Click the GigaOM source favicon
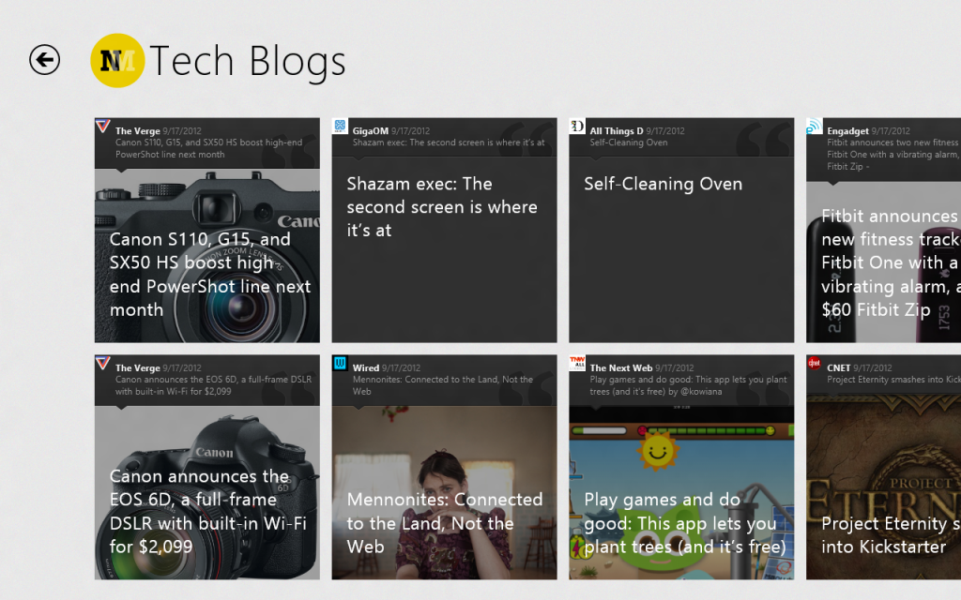961x600 pixels. [340, 127]
